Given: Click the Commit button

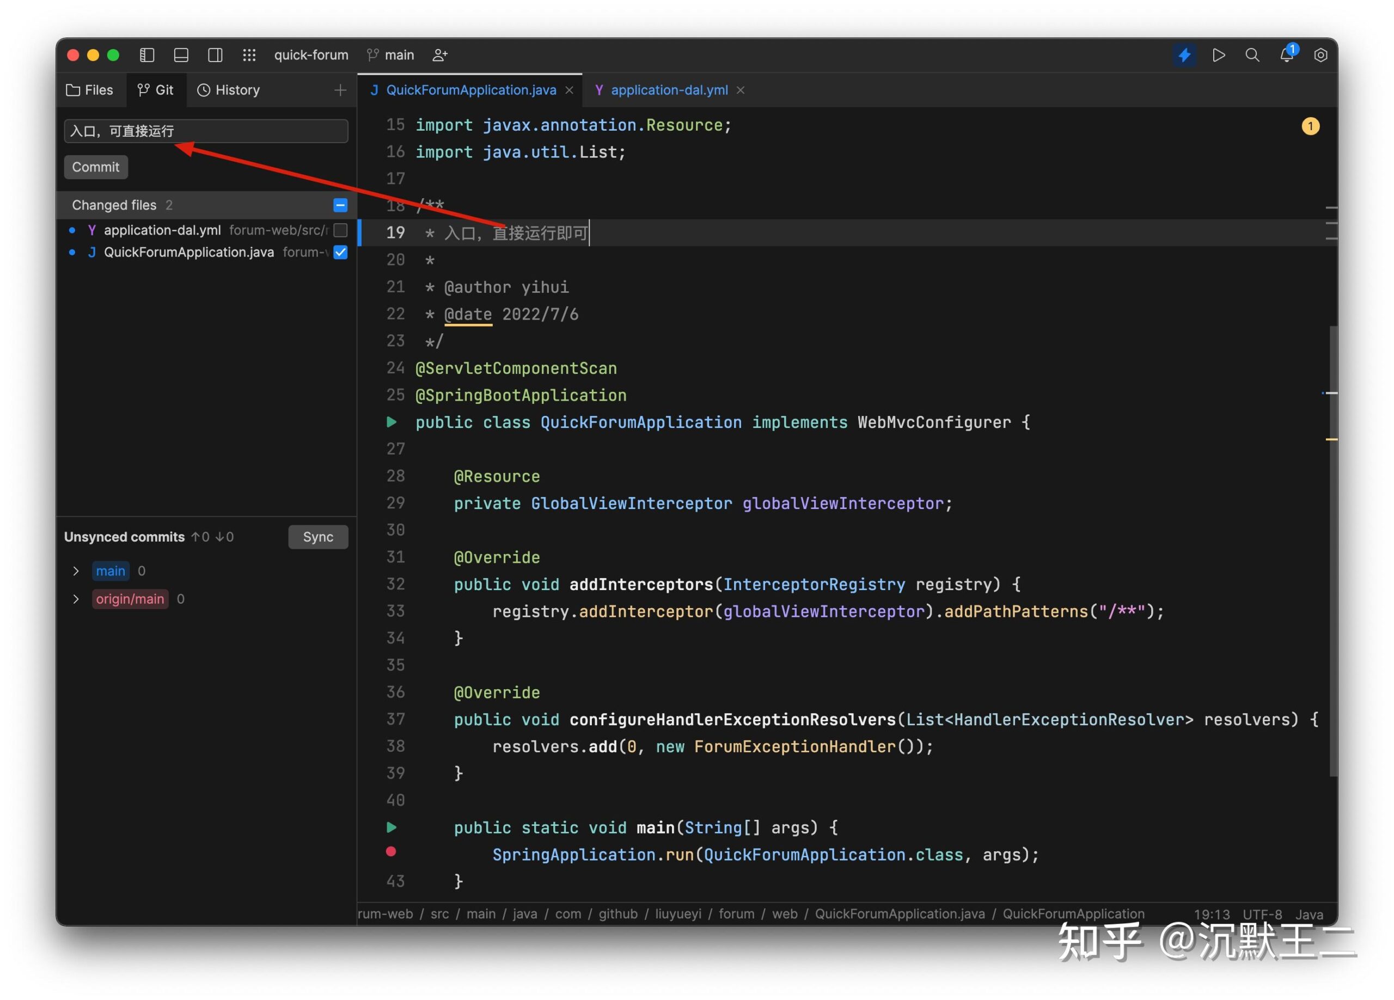Looking at the screenshot, I should (x=95, y=167).
